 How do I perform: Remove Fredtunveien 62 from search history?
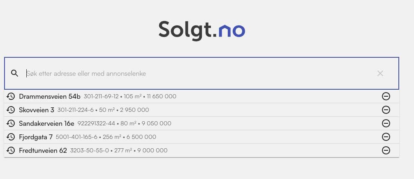[386, 150]
